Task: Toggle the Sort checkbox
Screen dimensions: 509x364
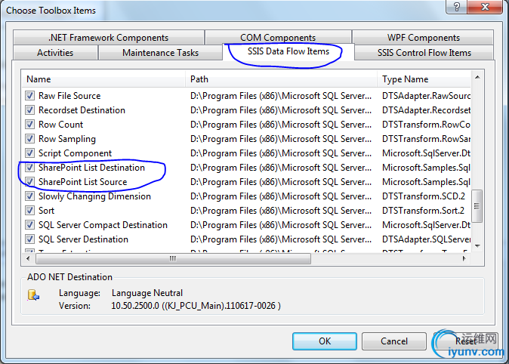Action: (x=30, y=211)
